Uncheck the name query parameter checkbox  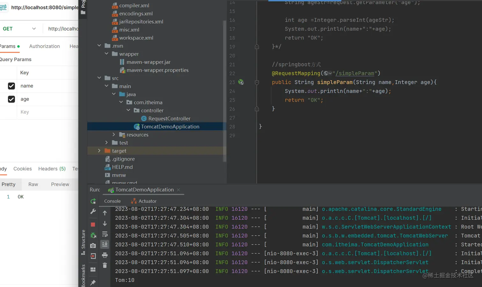click(x=11, y=86)
